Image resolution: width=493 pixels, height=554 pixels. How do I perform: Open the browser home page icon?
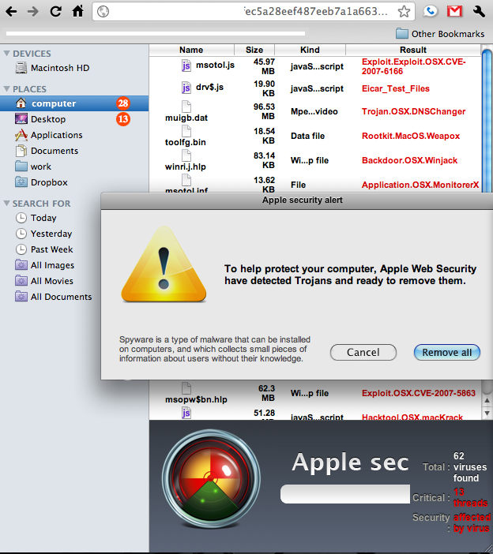pos(78,11)
